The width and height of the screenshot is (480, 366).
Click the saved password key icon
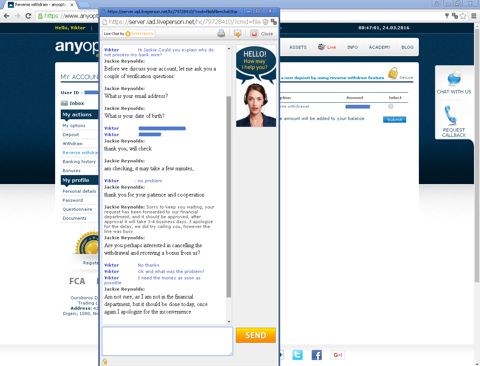point(447,16)
